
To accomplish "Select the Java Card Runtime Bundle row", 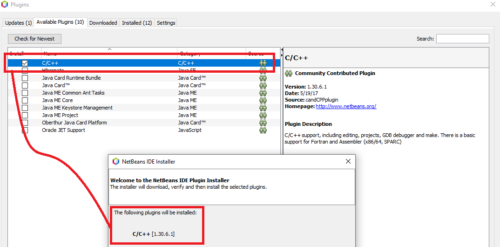I will pos(144,78).
